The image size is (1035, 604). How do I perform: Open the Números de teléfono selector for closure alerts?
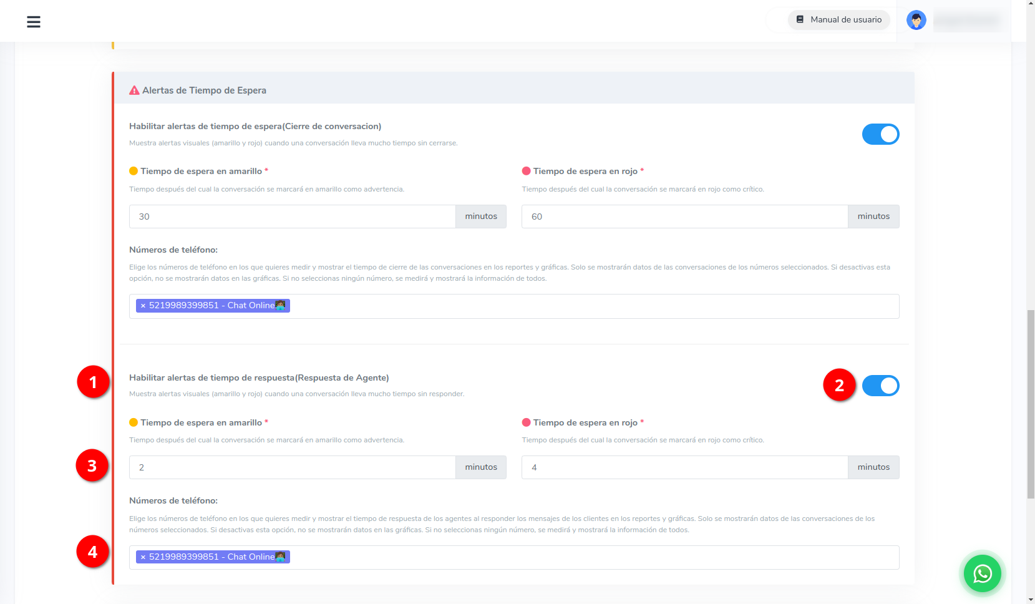tap(561, 306)
